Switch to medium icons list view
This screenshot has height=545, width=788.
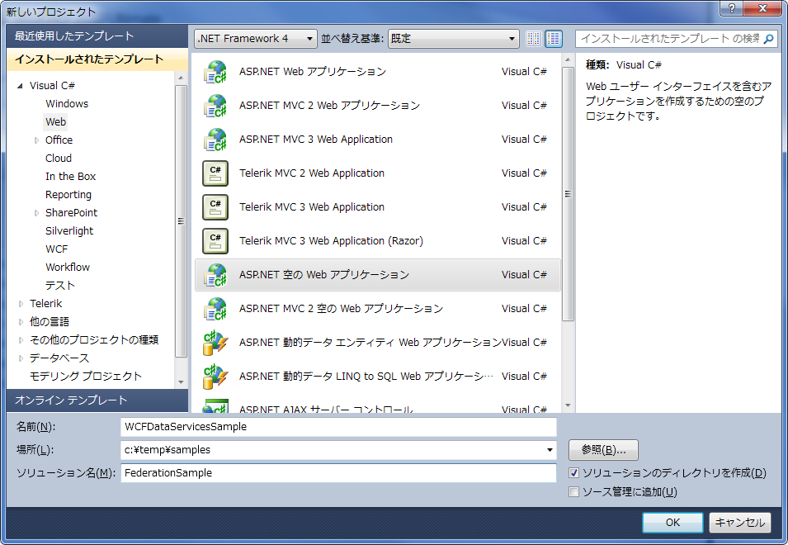click(x=554, y=39)
